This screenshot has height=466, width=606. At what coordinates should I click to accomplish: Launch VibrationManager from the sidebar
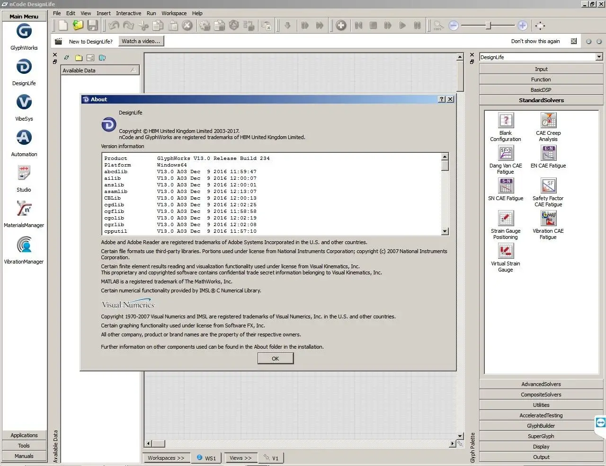[x=24, y=245]
